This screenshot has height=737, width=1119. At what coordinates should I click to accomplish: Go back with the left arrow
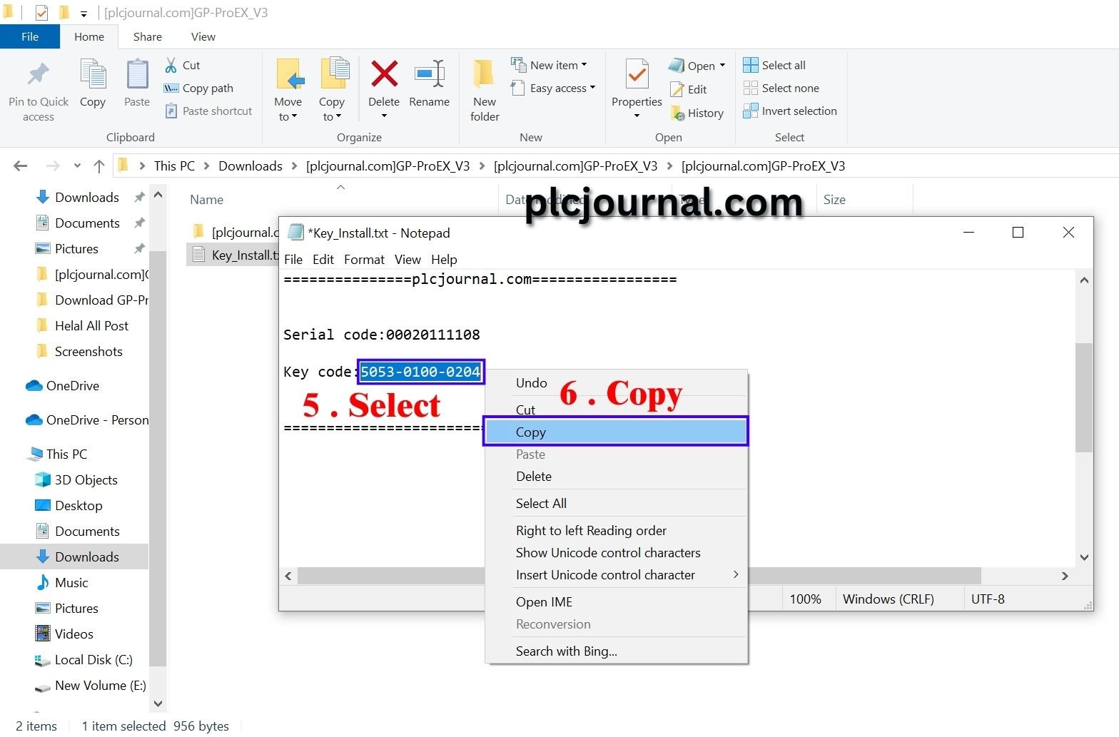point(21,166)
